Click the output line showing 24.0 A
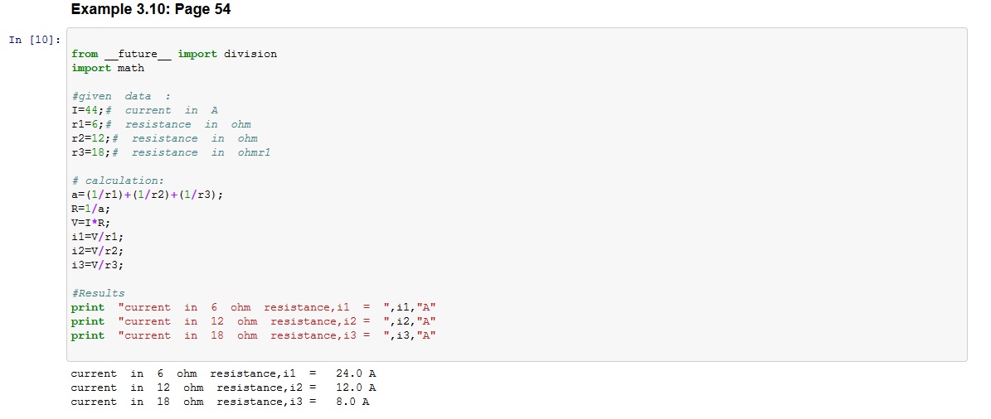Viewport: 991px width, 419px height. coord(223,373)
